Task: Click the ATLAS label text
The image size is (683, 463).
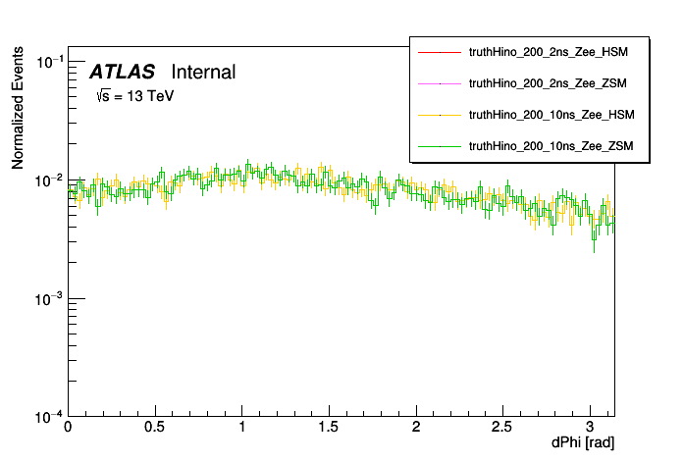Action: point(122,72)
